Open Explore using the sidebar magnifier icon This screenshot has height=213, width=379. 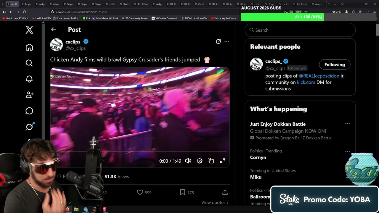coord(29,63)
